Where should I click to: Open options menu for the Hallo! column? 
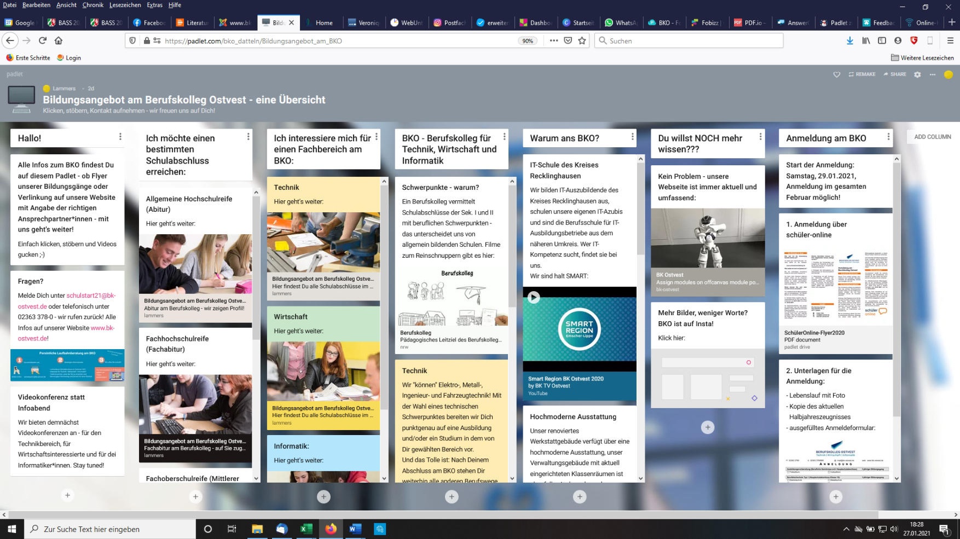click(120, 137)
